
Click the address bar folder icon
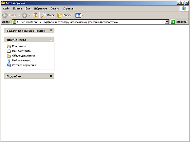14,22
